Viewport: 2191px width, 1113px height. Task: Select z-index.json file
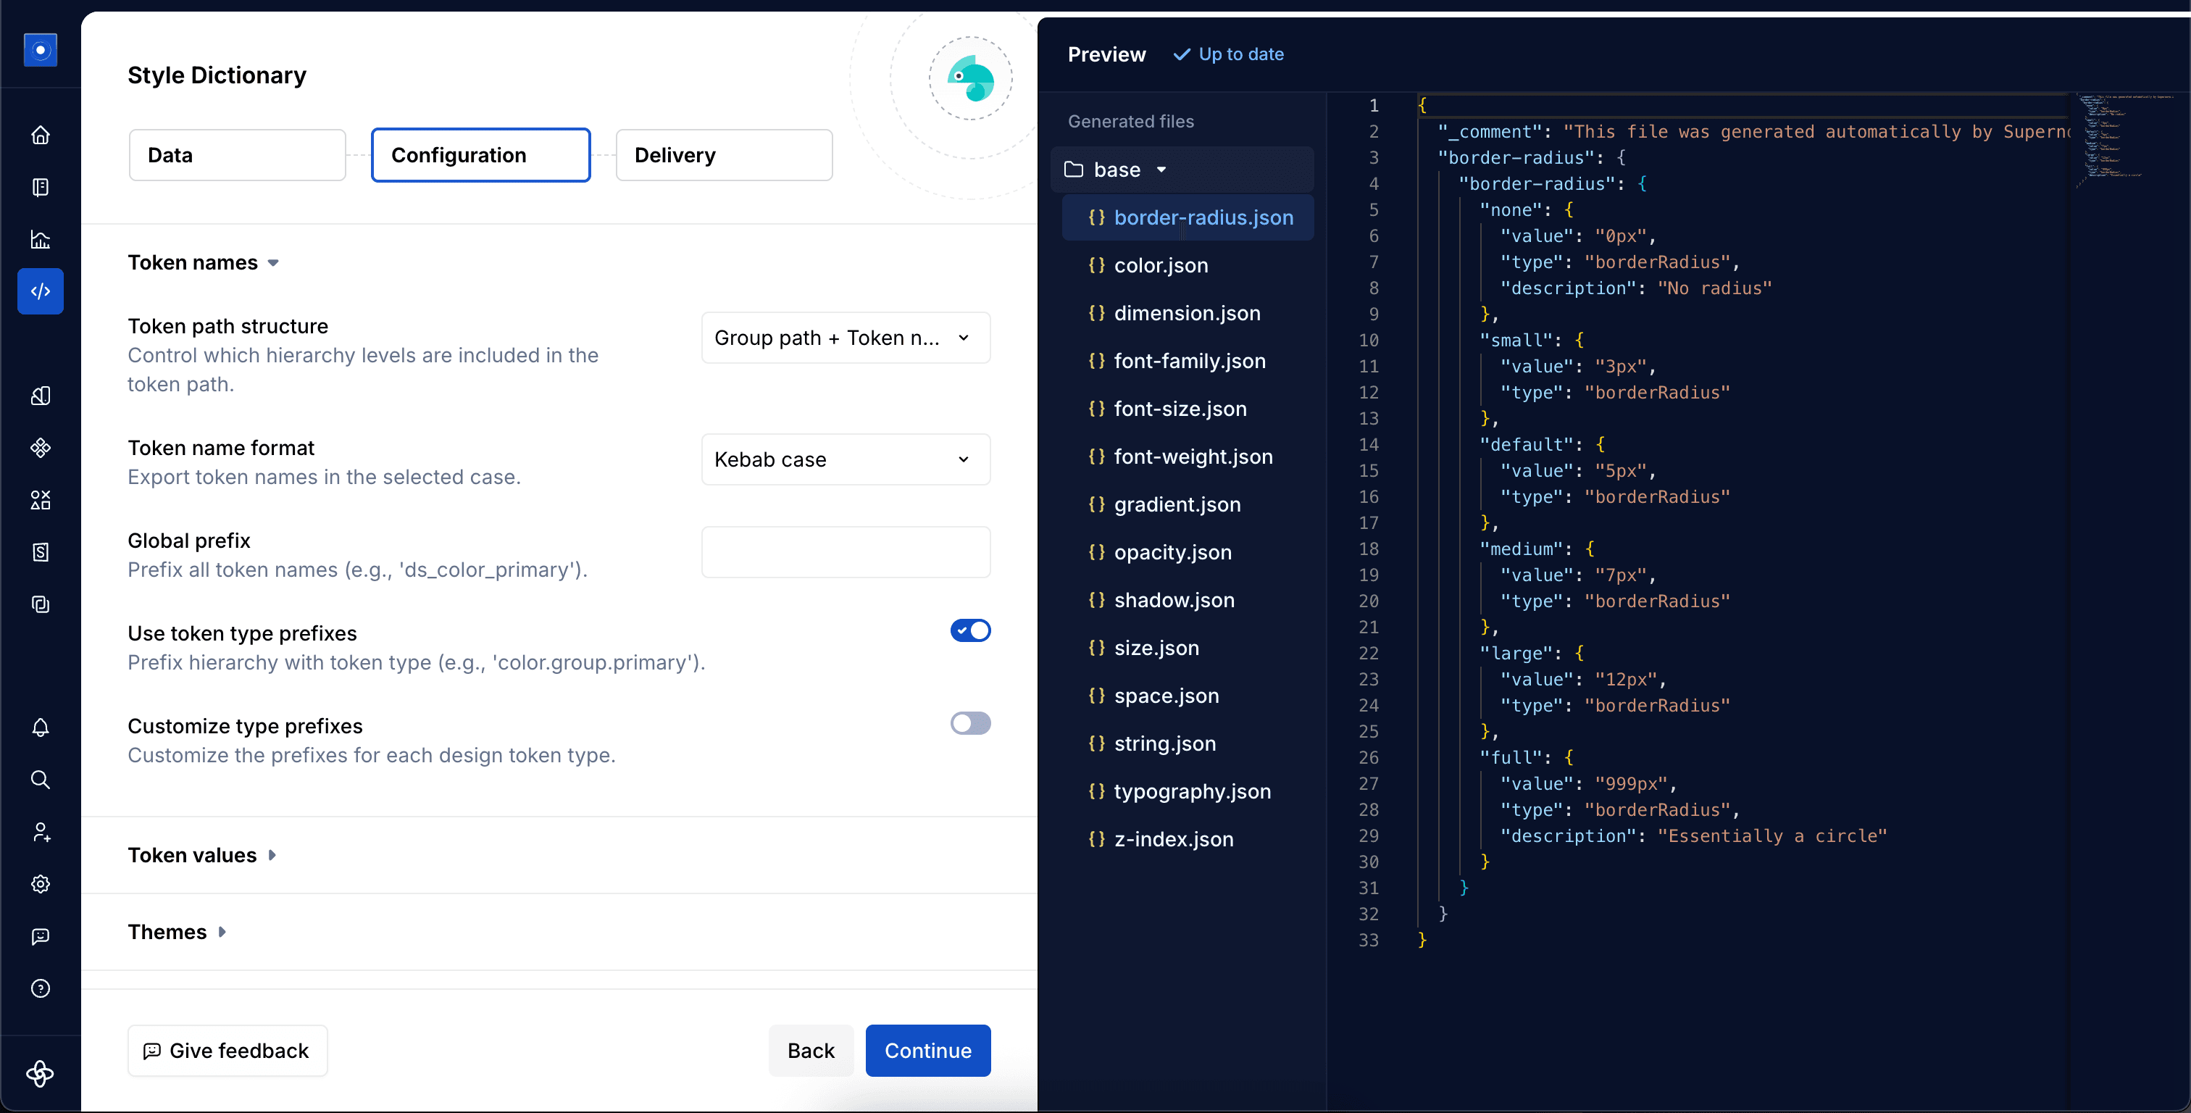point(1188,838)
